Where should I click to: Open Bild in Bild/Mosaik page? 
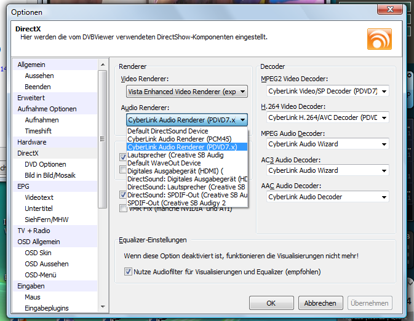click(55, 175)
